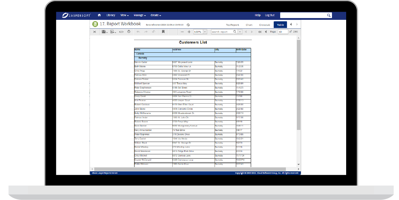
Task: Click the vertical scrollbar down arrow
Action: (299, 164)
